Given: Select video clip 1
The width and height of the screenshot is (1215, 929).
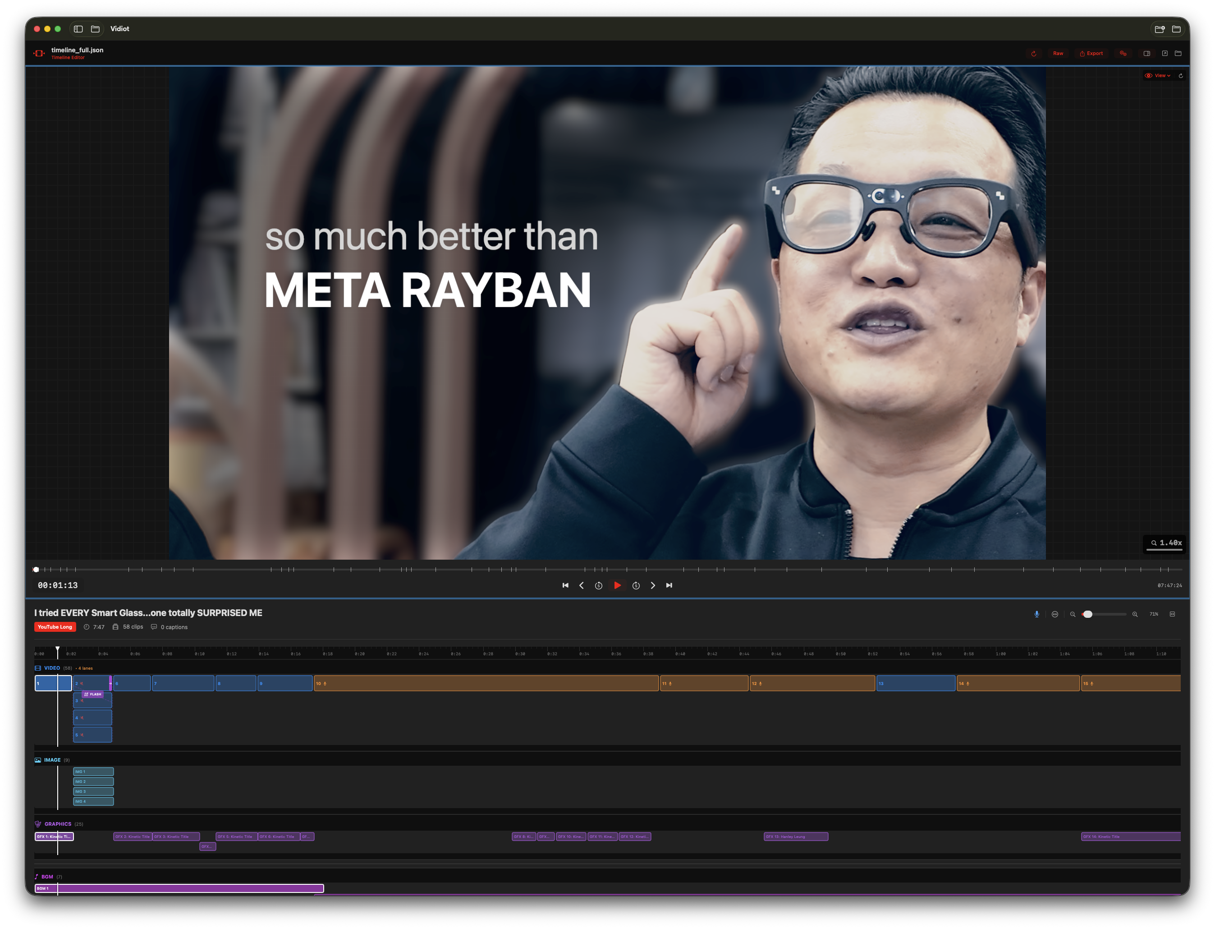Looking at the screenshot, I should click(x=53, y=683).
